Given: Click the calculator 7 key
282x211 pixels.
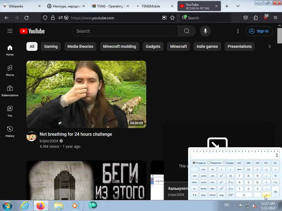Looking at the screenshot, I should coord(239,176).
